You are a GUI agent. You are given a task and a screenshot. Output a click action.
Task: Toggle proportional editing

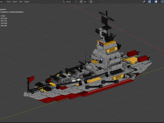pyautogui.click(x=91, y=2)
